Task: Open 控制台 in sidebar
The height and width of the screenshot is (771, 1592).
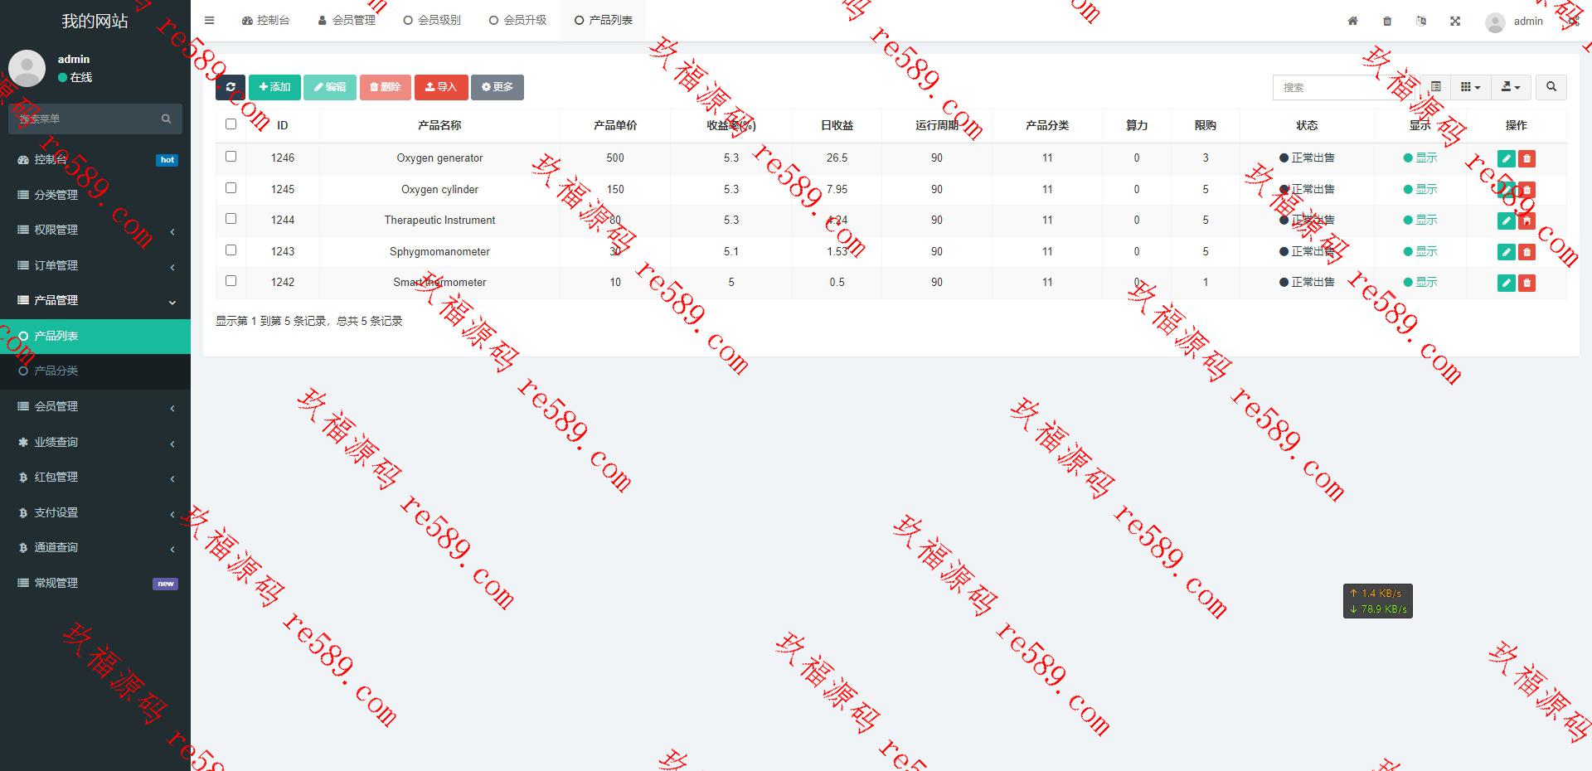Action: point(95,159)
